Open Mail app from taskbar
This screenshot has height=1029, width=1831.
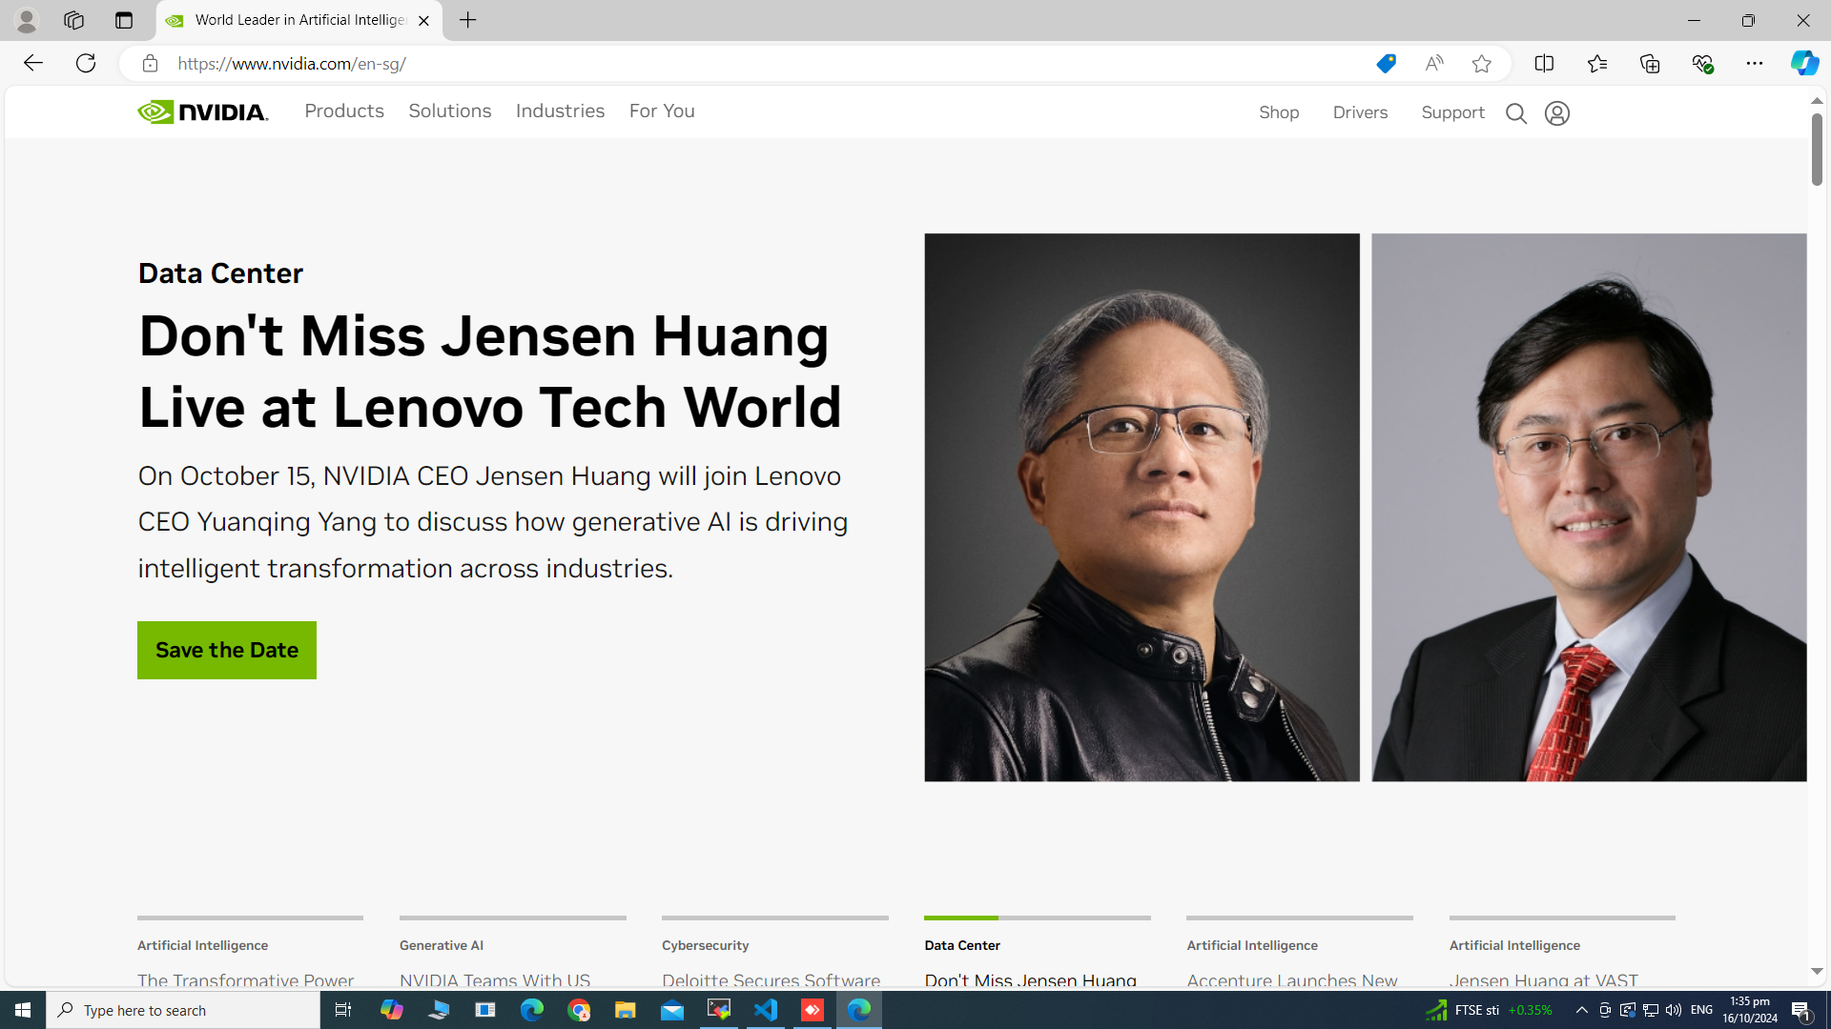pyautogui.click(x=671, y=1010)
